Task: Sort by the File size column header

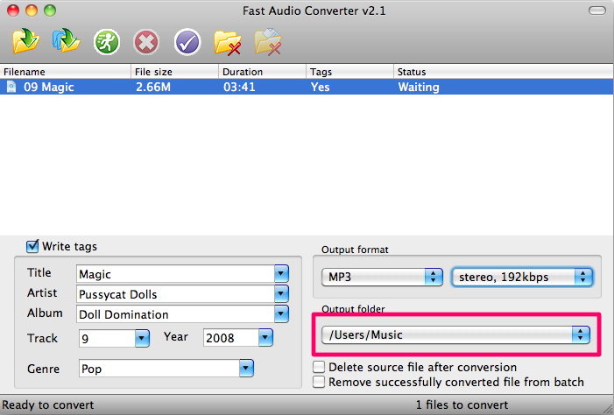Action: pos(174,72)
